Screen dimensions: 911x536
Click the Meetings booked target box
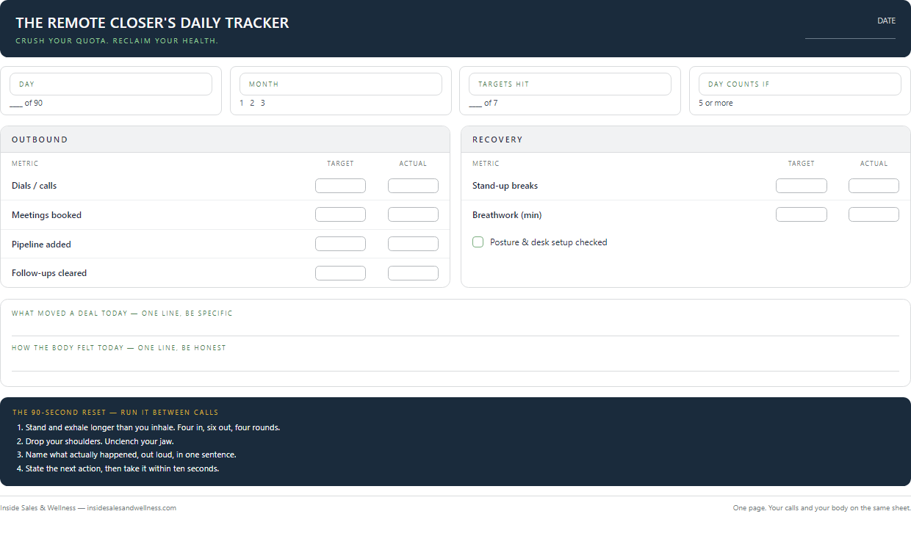(340, 214)
